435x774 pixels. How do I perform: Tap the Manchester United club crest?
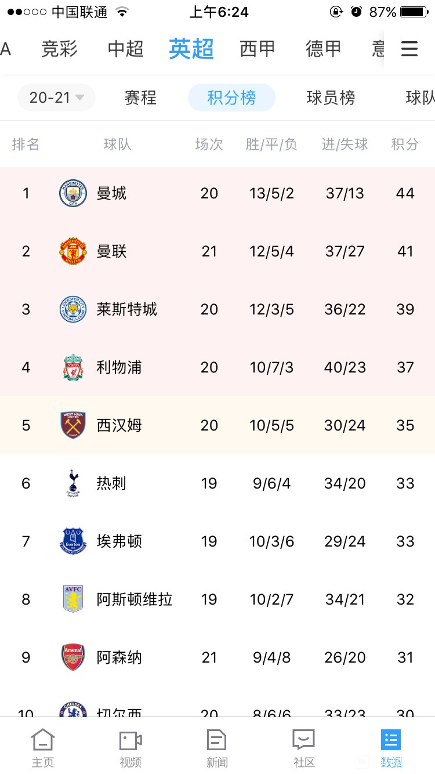73,251
